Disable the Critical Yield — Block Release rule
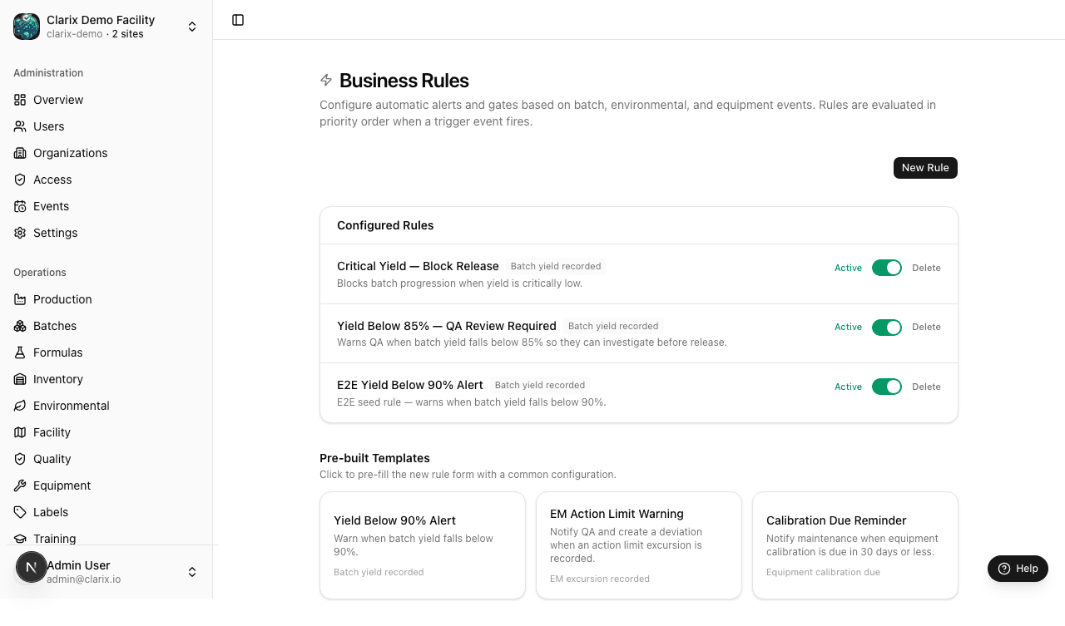This screenshot has width=1065, height=626. pos(887,268)
